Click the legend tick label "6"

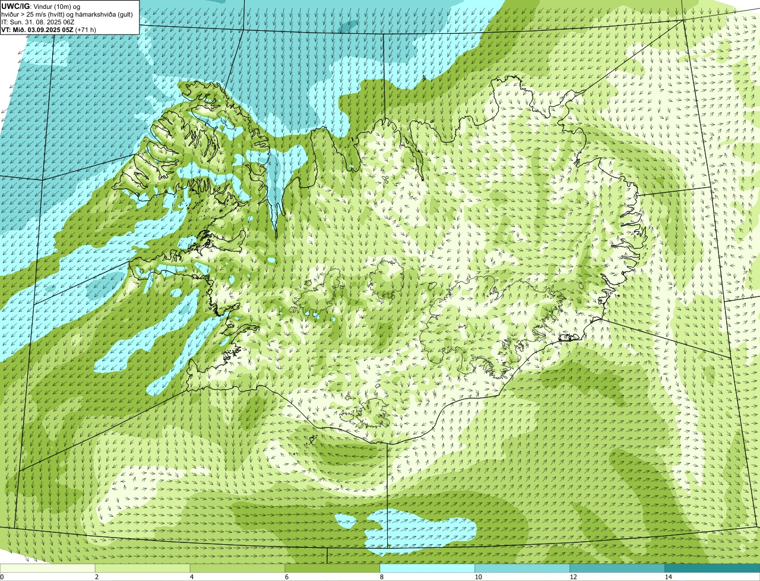286,577
